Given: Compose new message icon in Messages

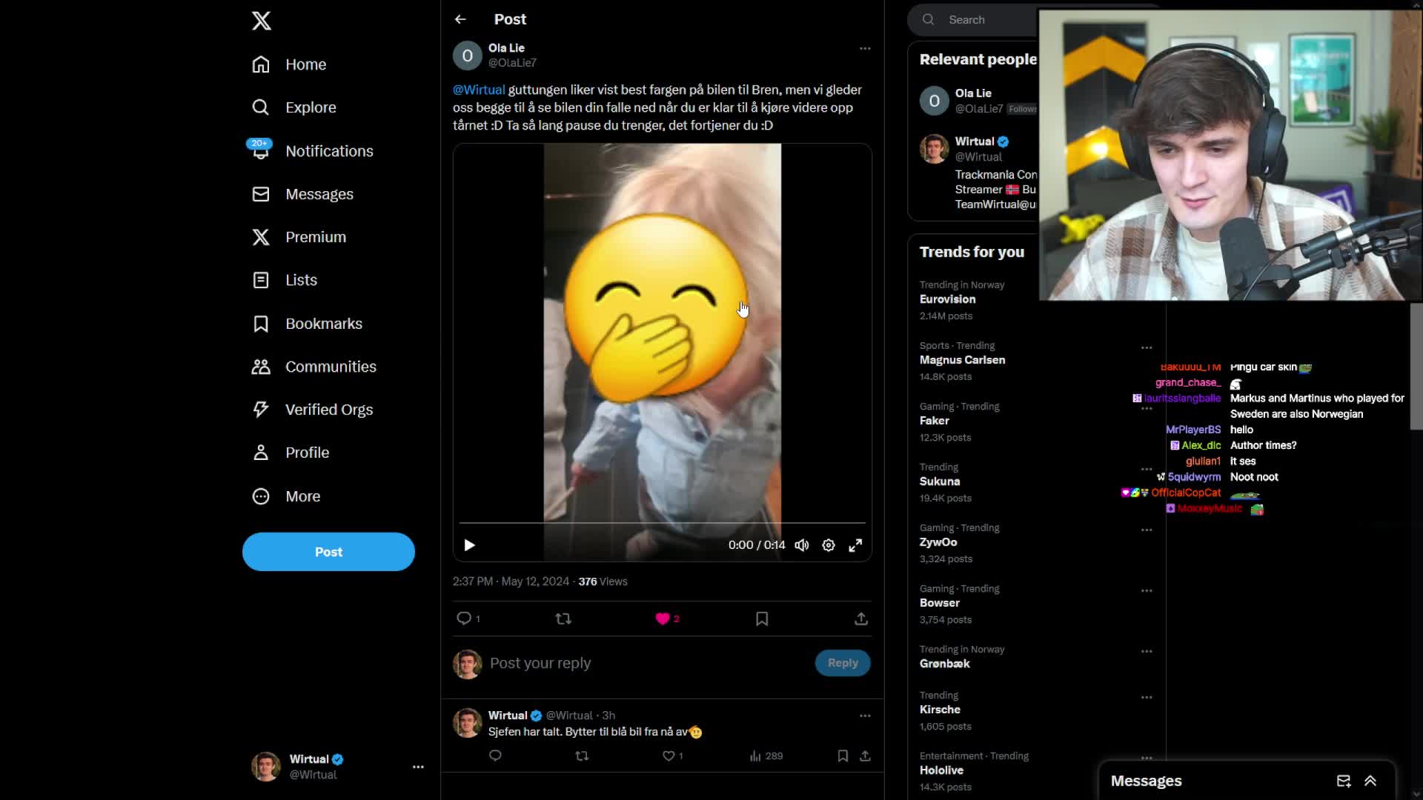Looking at the screenshot, I should (1343, 781).
